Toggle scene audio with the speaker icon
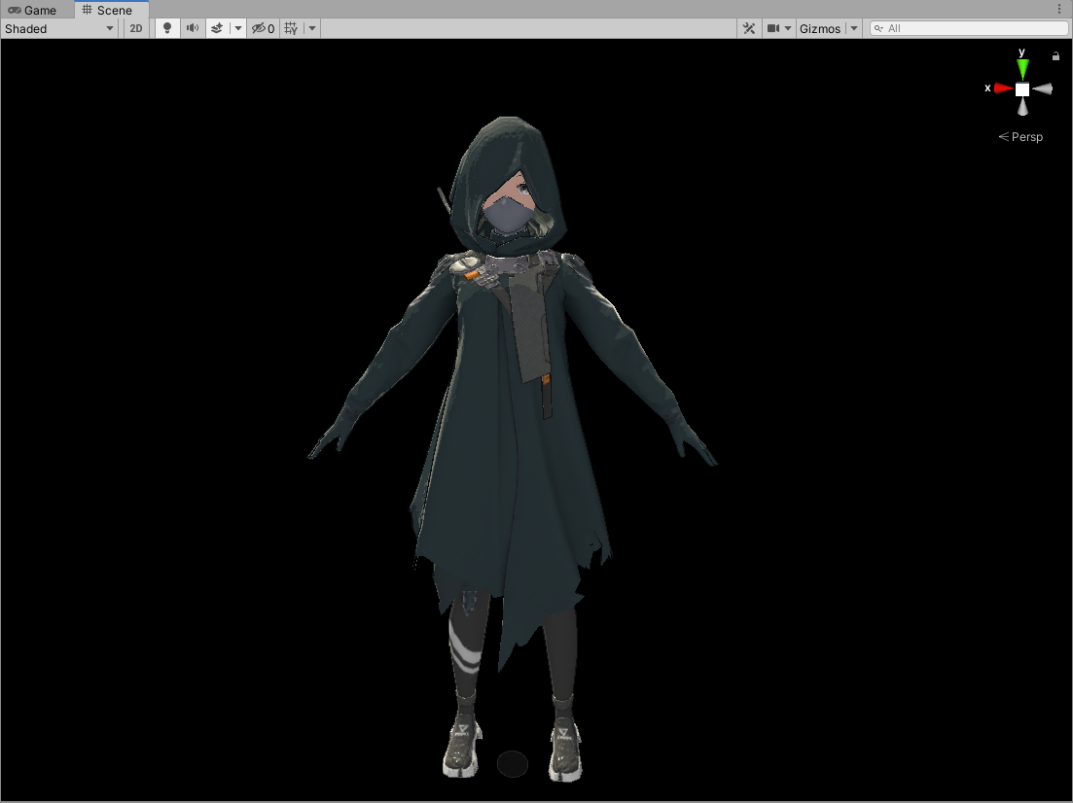 click(193, 28)
